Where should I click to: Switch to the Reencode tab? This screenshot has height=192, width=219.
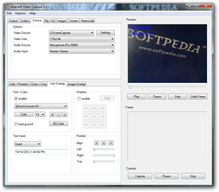pyautogui.click(x=88, y=21)
